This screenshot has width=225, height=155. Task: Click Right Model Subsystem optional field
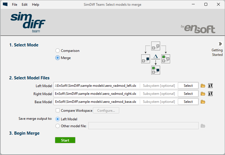pyautogui.click(x=159, y=94)
